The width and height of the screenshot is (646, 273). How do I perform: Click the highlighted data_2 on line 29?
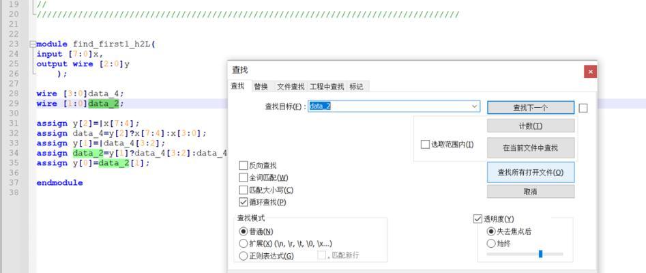click(x=104, y=104)
